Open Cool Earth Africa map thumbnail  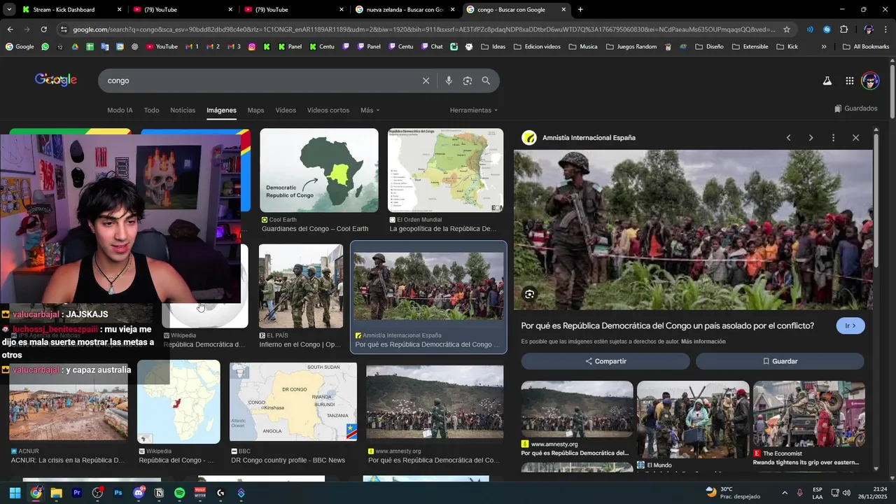(319, 170)
